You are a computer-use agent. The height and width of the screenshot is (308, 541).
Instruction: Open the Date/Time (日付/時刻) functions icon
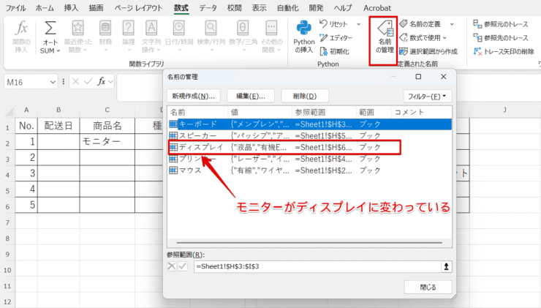178,29
